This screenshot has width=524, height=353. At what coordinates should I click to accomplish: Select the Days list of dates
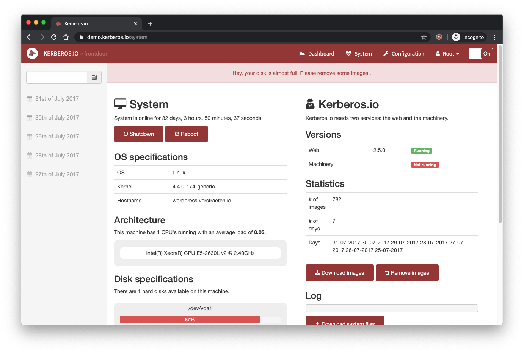pos(399,246)
